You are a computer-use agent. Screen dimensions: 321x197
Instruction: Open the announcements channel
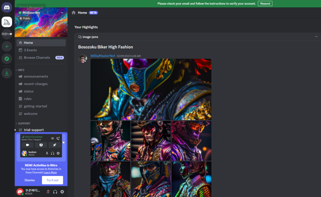tap(41, 77)
